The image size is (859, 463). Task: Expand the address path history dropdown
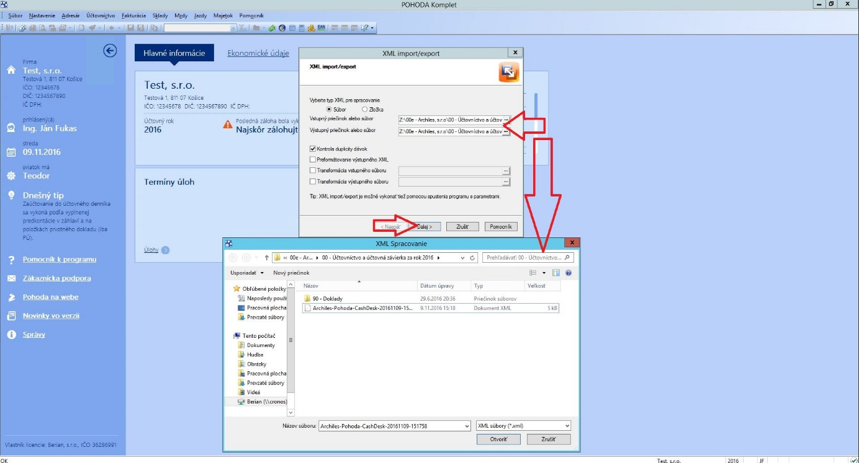(x=462, y=257)
